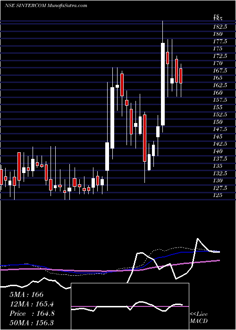Image resolution: width=236 pixels, height=330 pixels.
Task: Click the 125 price axis label
Action: pos(218,195)
